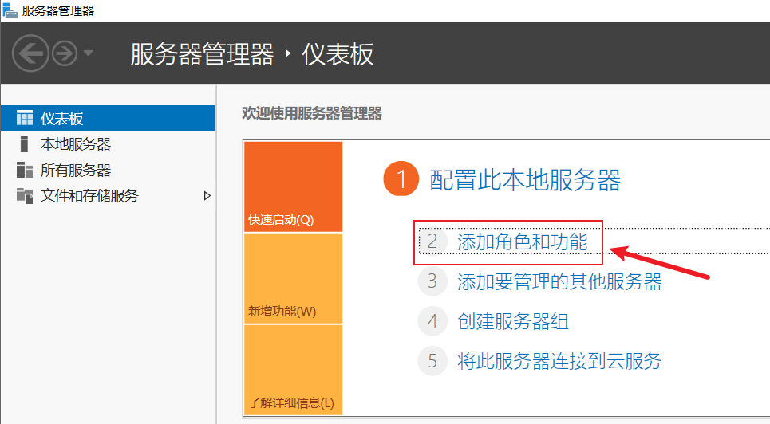Image resolution: width=770 pixels, height=424 pixels.
Task: Open the navigation history dropdown arrow
Action: click(89, 53)
